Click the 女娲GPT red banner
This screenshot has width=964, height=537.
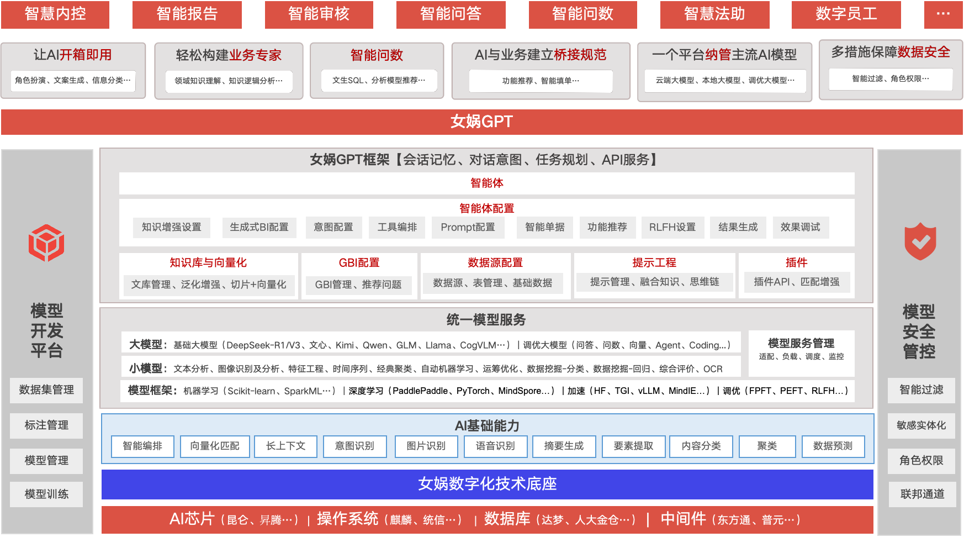(481, 122)
